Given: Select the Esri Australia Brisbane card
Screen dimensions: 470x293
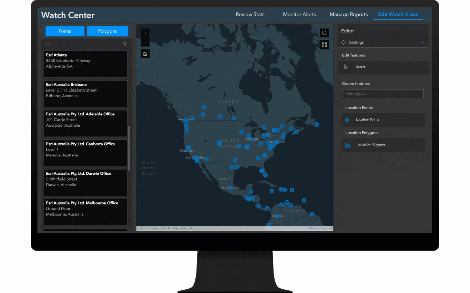Looking at the screenshot, I should [85, 94].
